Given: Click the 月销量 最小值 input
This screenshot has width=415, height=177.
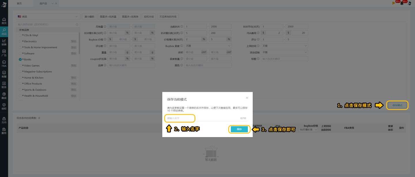Looking at the screenshot, I should (119, 26).
